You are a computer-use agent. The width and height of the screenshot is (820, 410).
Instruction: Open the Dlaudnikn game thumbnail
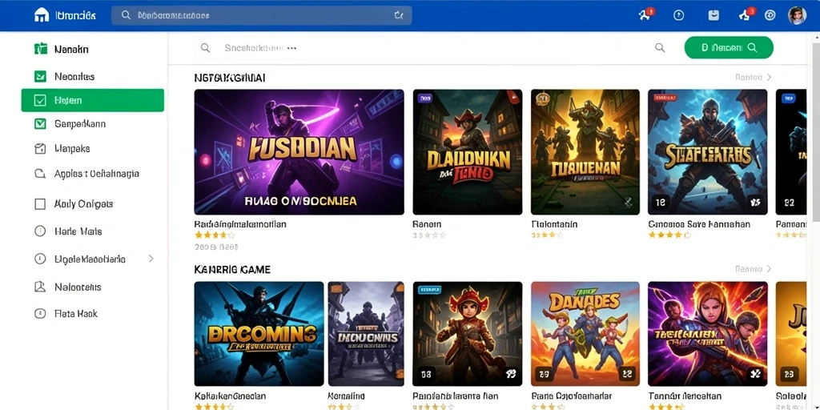pyautogui.click(x=467, y=151)
